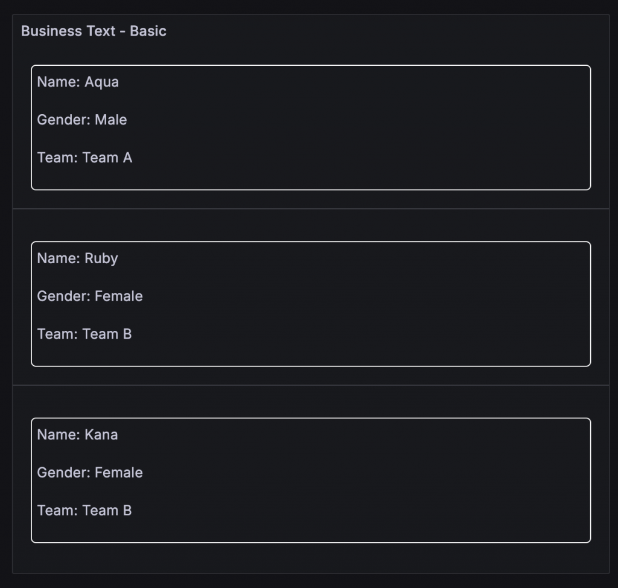Screen dimensions: 618x588
Task: Click the "Gender:" label in Aqua's card
Action: coord(63,120)
